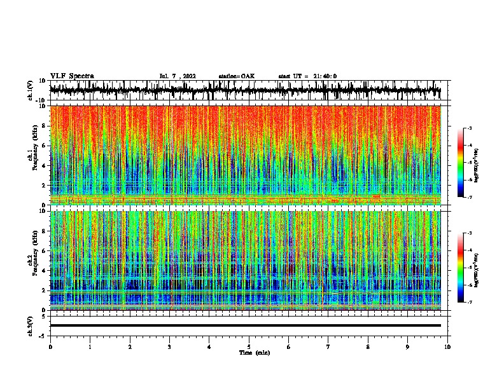Select the "start UT = 21:40:0" text

pyautogui.click(x=307, y=76)
